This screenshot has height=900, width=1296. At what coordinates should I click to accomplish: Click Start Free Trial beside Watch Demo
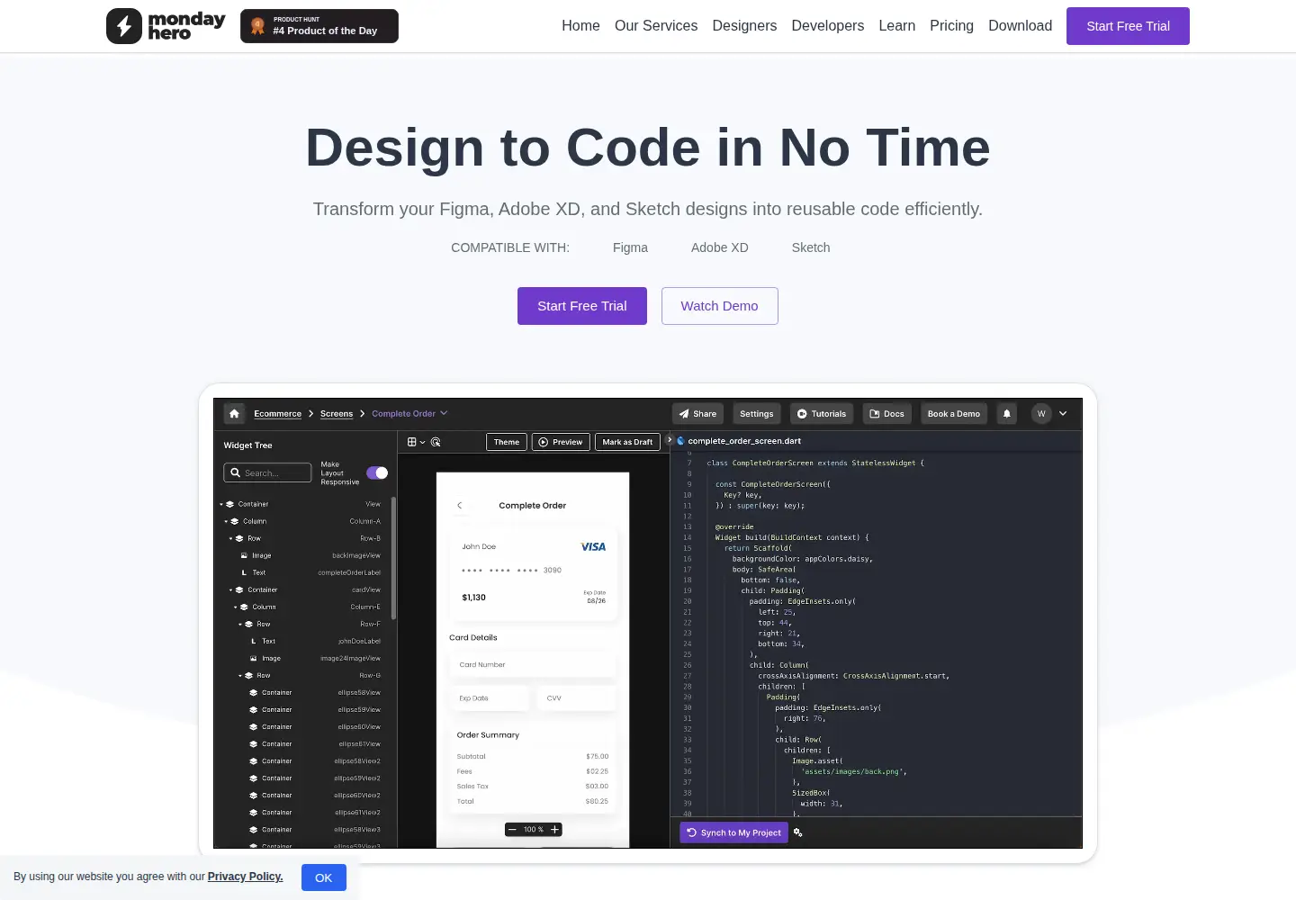pyautogui.click(x=582, y=306)
